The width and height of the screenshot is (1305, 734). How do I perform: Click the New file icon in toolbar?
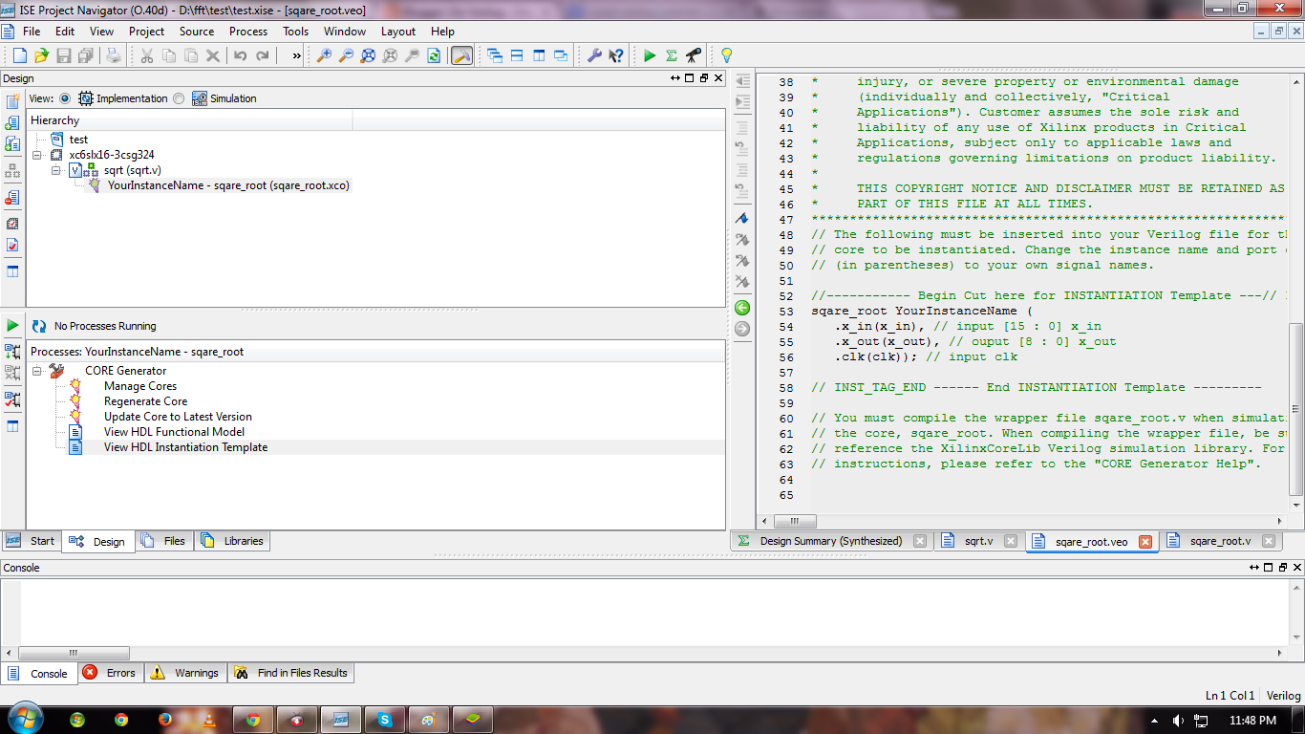19,55
